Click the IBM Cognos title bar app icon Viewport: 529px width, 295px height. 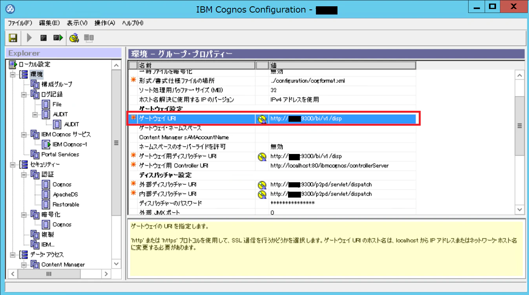pyautogui.click(x=11, y=9)
